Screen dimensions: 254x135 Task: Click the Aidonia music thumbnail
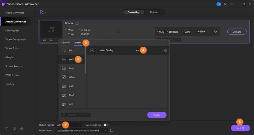[x=51, y=30]
